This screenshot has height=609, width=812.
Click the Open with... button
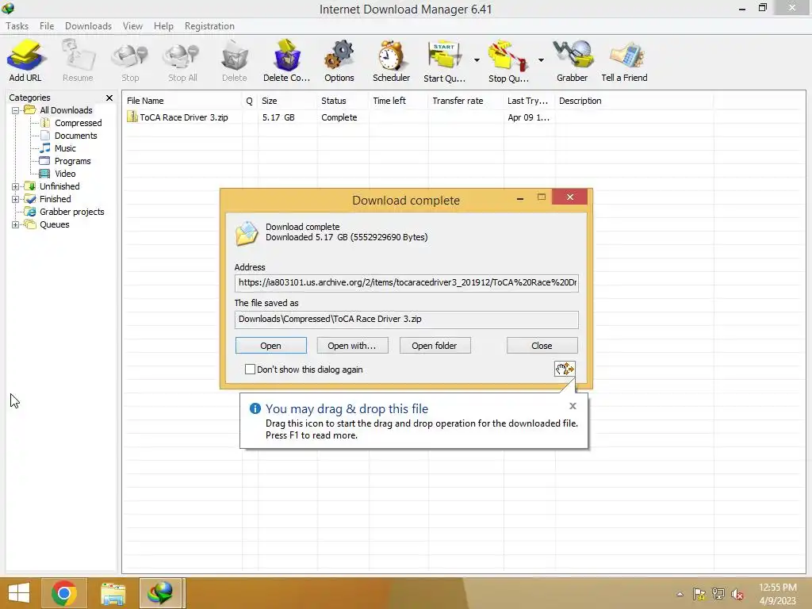pos(352,346)
